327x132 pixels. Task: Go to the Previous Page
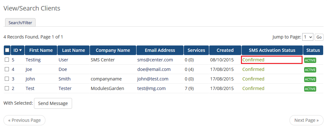(24, 120)
